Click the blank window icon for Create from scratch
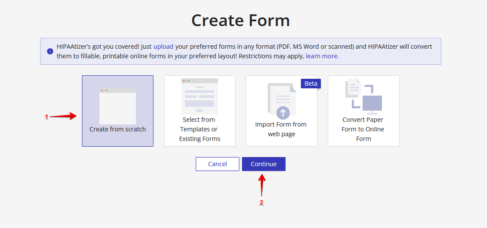Image resolution: width=487 pixels, height=228 pixels. pyautogui.click(x=117, y=106)
